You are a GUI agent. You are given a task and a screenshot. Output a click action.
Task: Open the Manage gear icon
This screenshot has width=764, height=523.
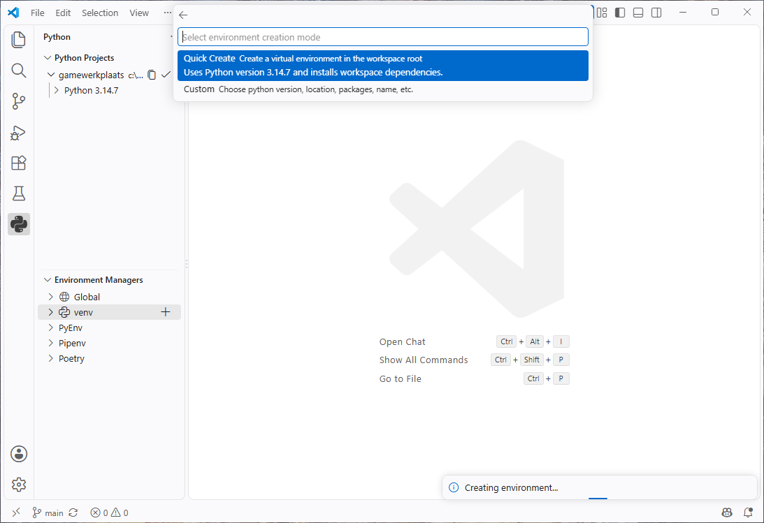click(18, 485)
